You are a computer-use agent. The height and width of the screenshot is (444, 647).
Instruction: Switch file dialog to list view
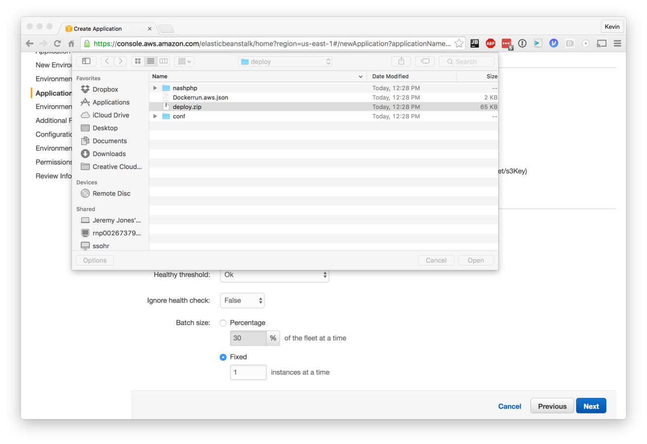point(151,61)
